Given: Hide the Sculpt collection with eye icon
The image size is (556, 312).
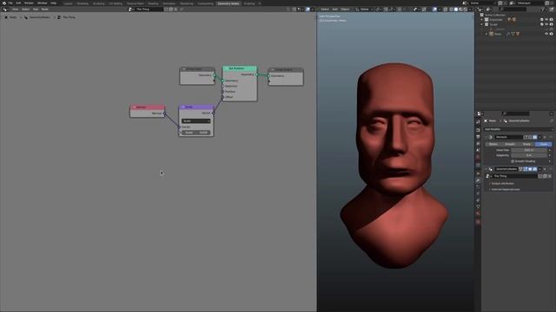Looking at the screenshot, I should coord(546,24).
